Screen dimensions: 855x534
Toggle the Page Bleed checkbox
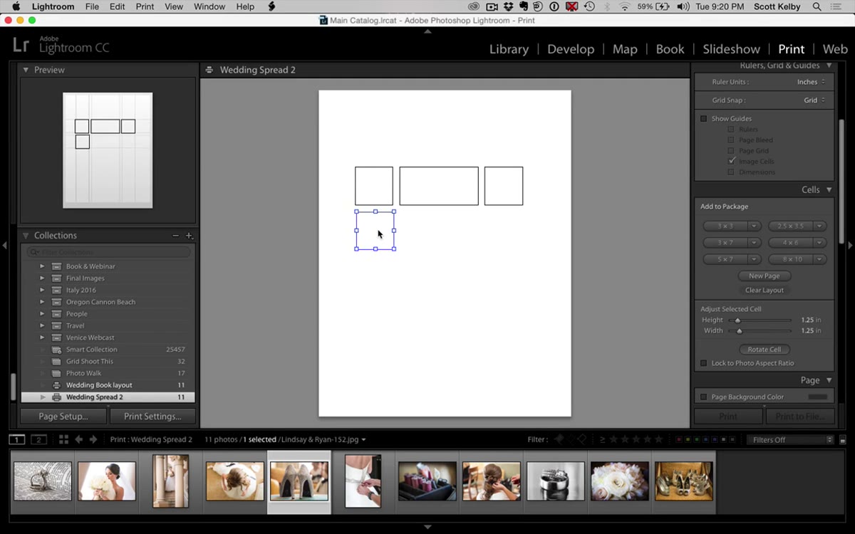(731, 140)
